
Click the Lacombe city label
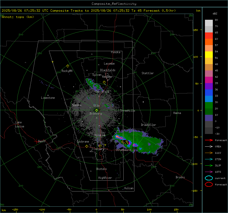109,64
